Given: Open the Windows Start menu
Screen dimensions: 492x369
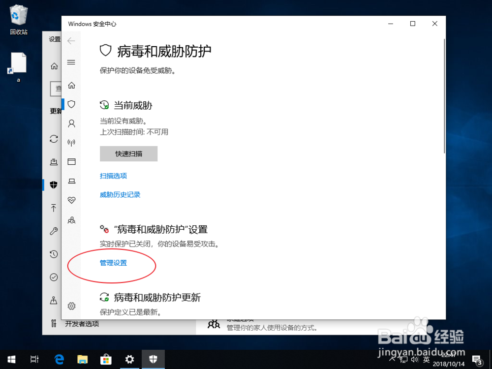Looking at the screenshot, I should 12,359.
